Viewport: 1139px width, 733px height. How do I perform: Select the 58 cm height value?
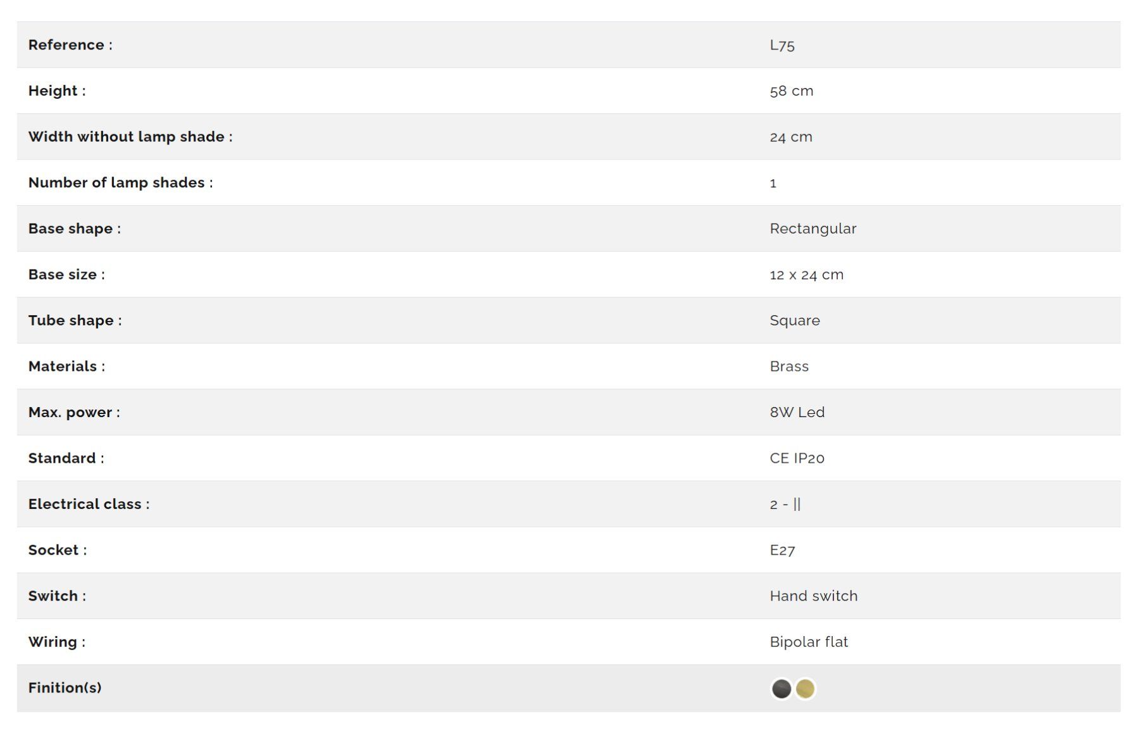[x=792, y=91]
